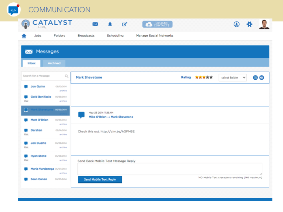The image size is (283, 212).
Task: Select Mark Shevetone in message list
Action: click(x=45, y=110)
